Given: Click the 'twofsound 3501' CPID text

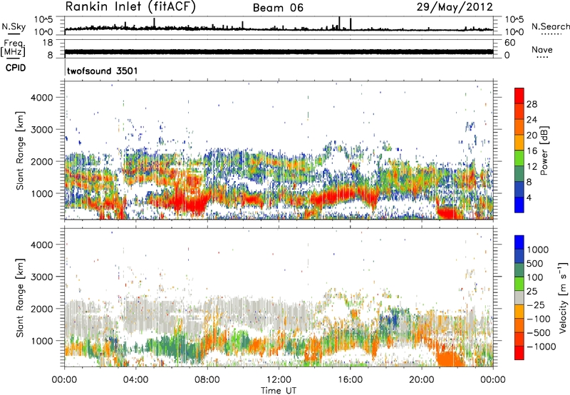Looking at the screenshot, I should 103,71.
